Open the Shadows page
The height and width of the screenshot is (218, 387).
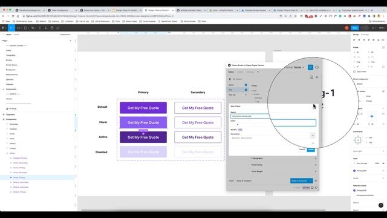pos(10,84)
